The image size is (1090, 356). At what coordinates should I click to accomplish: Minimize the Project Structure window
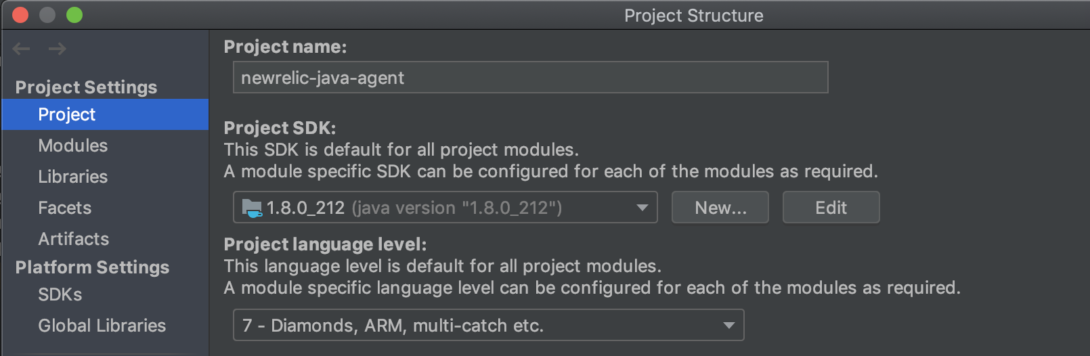47,15
